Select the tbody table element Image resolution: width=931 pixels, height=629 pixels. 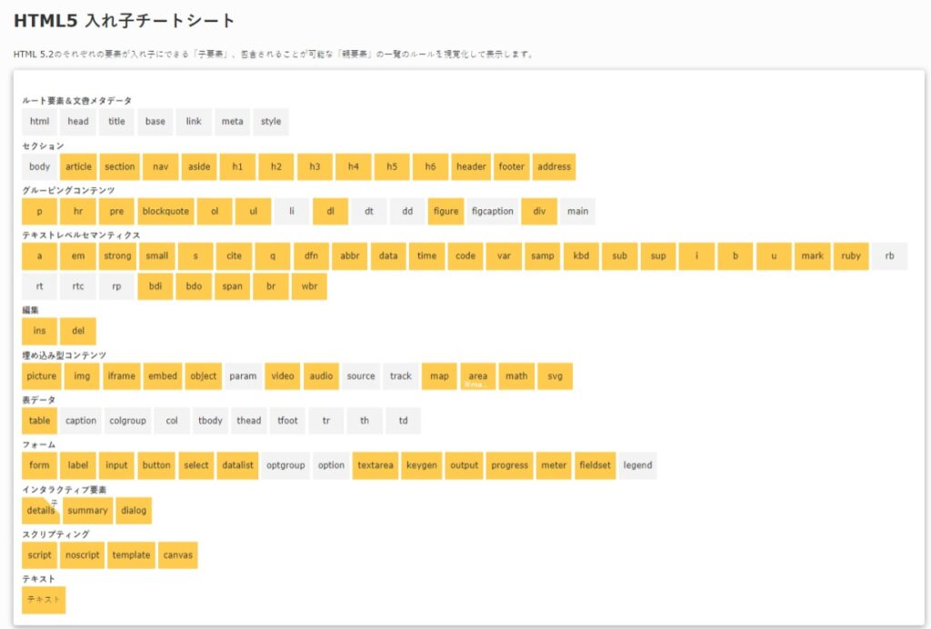210,420
